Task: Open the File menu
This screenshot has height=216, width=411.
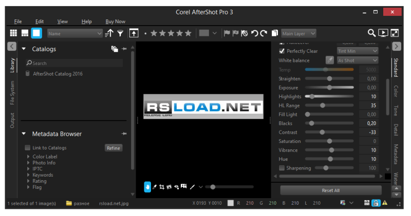Action: pyautogui.click(x=18, y=21)
